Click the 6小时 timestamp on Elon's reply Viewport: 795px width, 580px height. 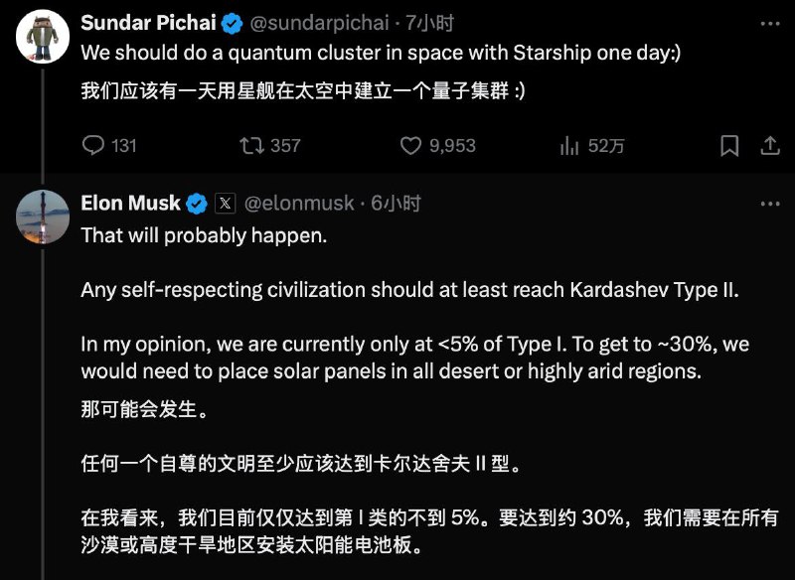tap(397, 204)
